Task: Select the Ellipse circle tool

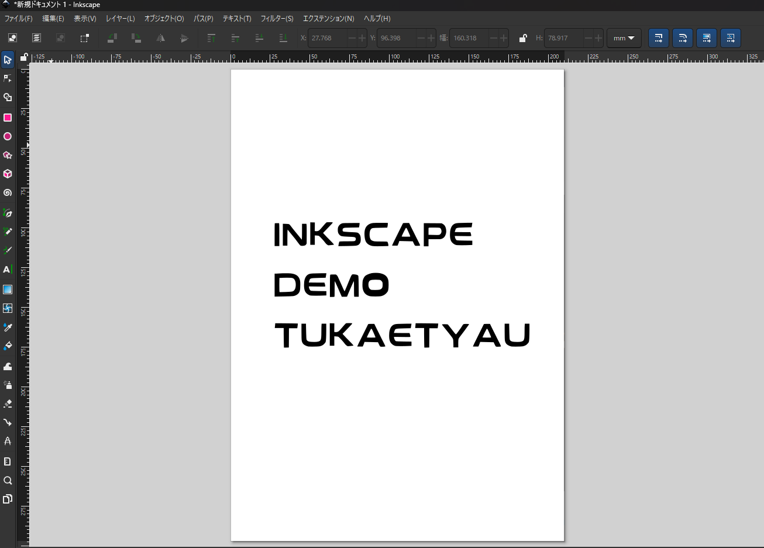Action: [x=8, y=136]
